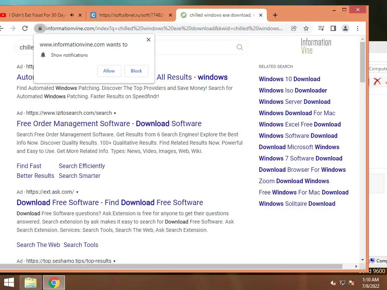The image size is (387, 290).
Task: Open Windows Server Download related search
Action: pyautogui.click(x=295, y=102)
